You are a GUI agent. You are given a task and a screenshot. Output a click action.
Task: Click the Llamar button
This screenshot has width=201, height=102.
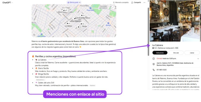[192, 53]
